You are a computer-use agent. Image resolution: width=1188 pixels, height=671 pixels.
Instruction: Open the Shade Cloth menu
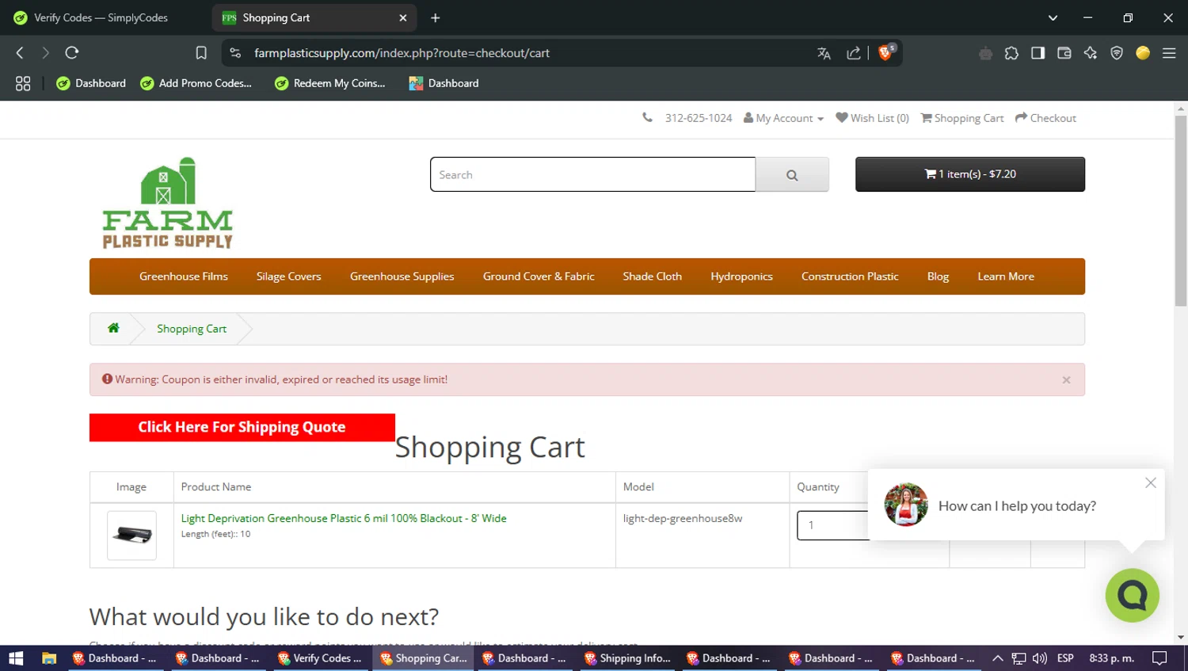(x=652, y=276)
